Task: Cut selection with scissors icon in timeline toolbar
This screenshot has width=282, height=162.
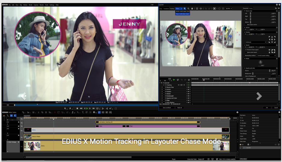Action: coord(38,112)
